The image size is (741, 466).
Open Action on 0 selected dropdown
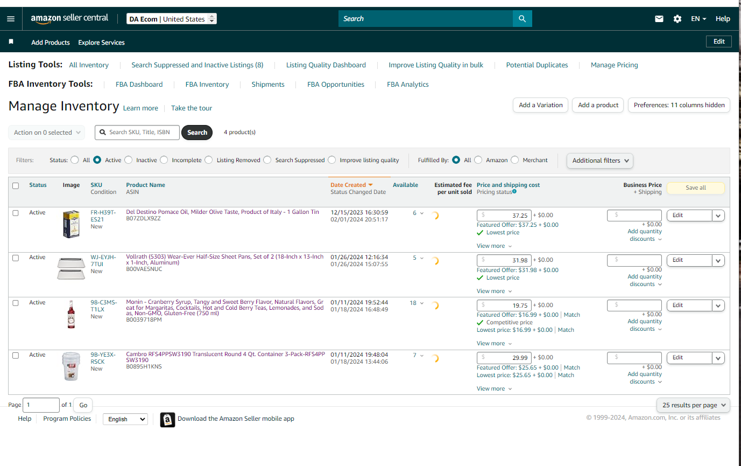(47, 133)
